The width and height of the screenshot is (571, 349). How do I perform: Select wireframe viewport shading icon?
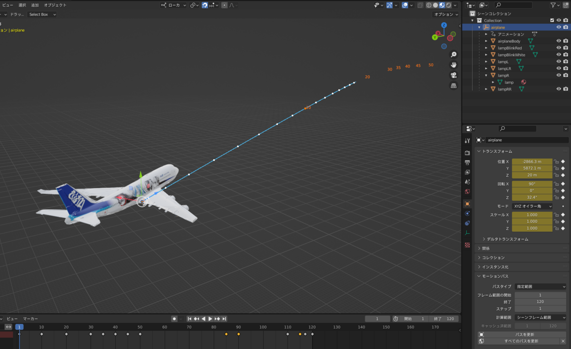coord(429,5)
